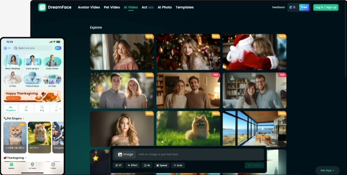This screenshot has height=175, width=347.
Task: Click the DreamFace logo icon
Action: (42, 7)
